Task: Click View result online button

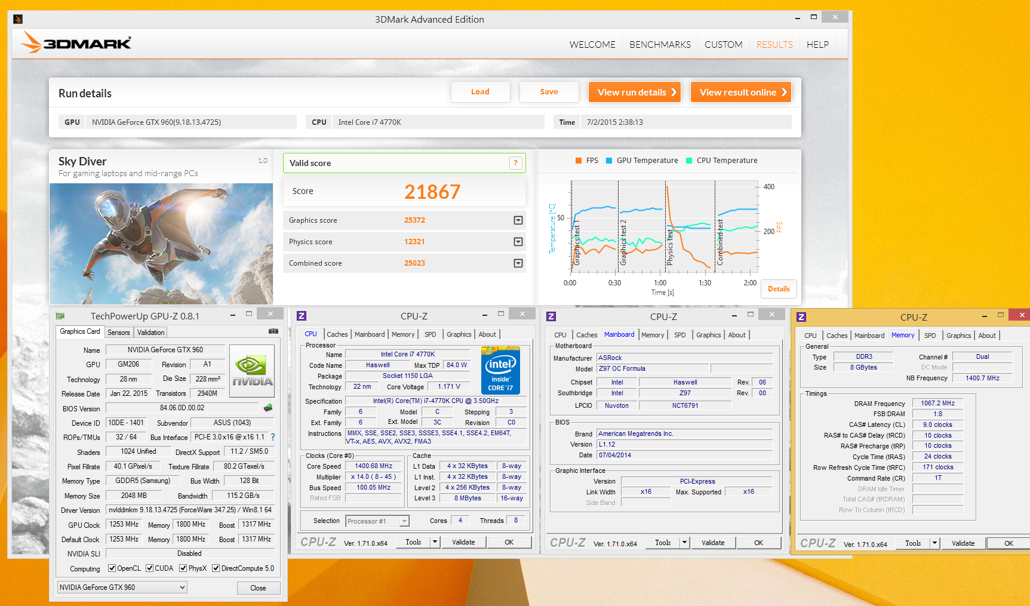Action: (741, 92)
